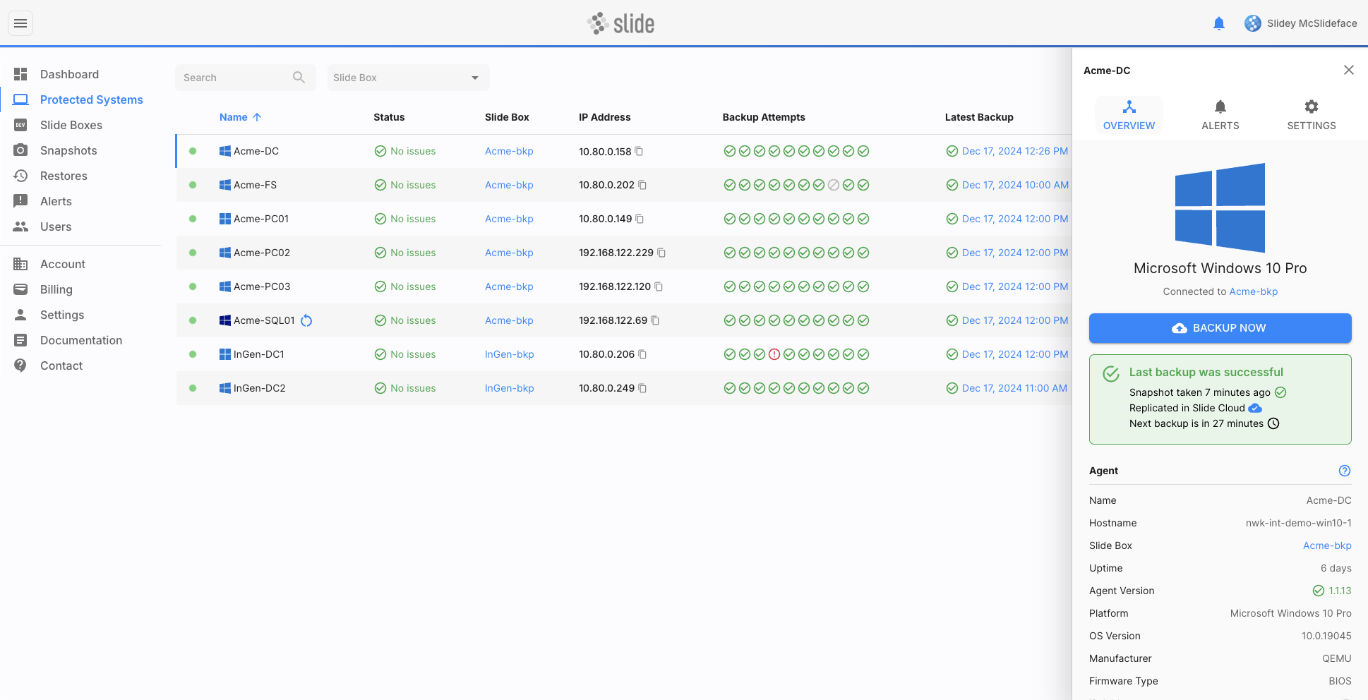1368x700 pixels.
Task: Click the large Windows 10 logo image
Action: (1220, 208)
